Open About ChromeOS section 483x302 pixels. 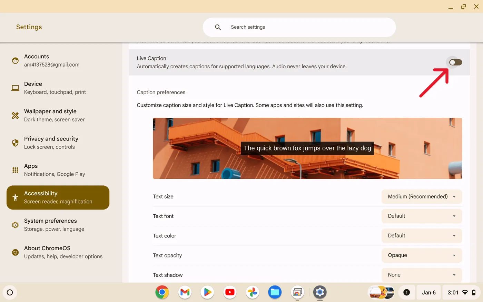(x=58, y=252)
